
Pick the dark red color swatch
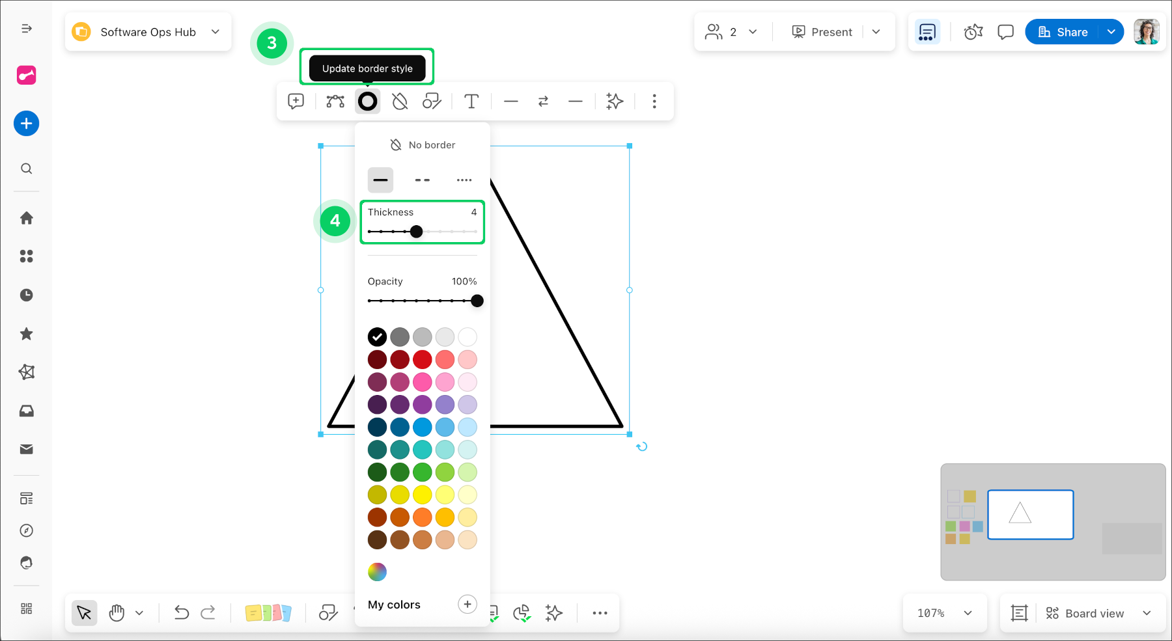click(377, 359)
